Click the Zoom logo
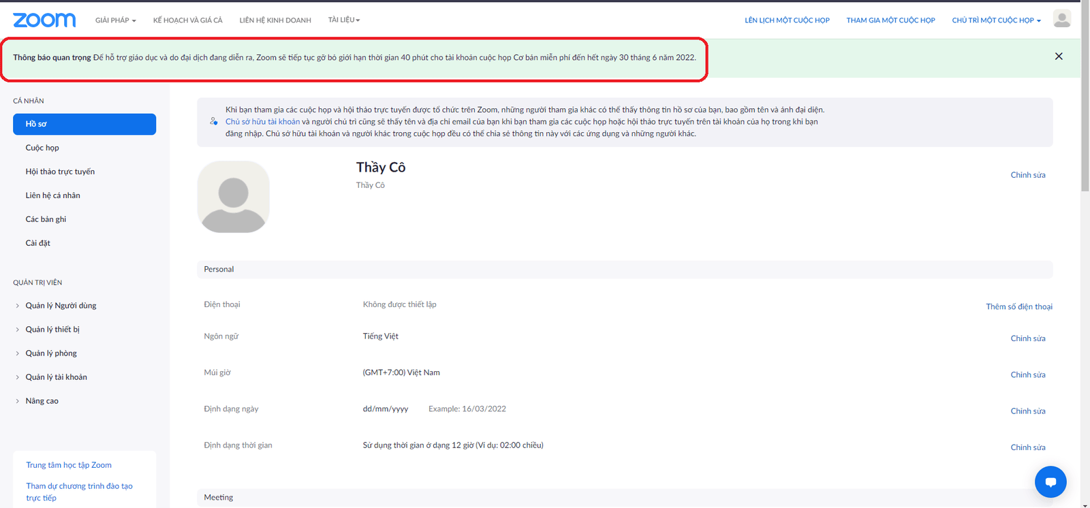Screen dimensions: 1090x508 pos(44,20)
